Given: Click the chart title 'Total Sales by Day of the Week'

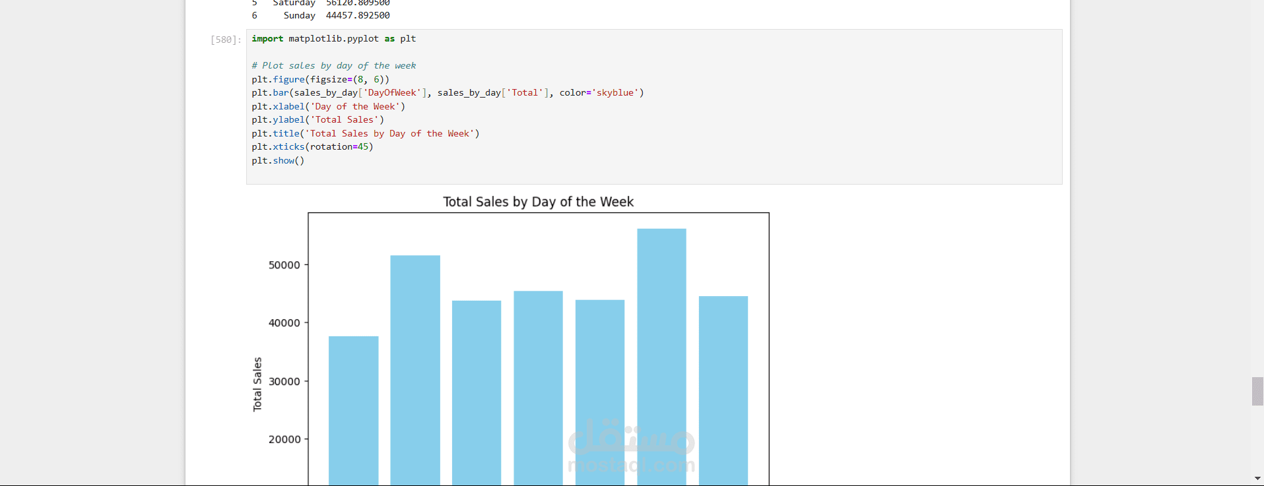Looking at the screenshot, I should pyautogui.click(x=538, y=202).
